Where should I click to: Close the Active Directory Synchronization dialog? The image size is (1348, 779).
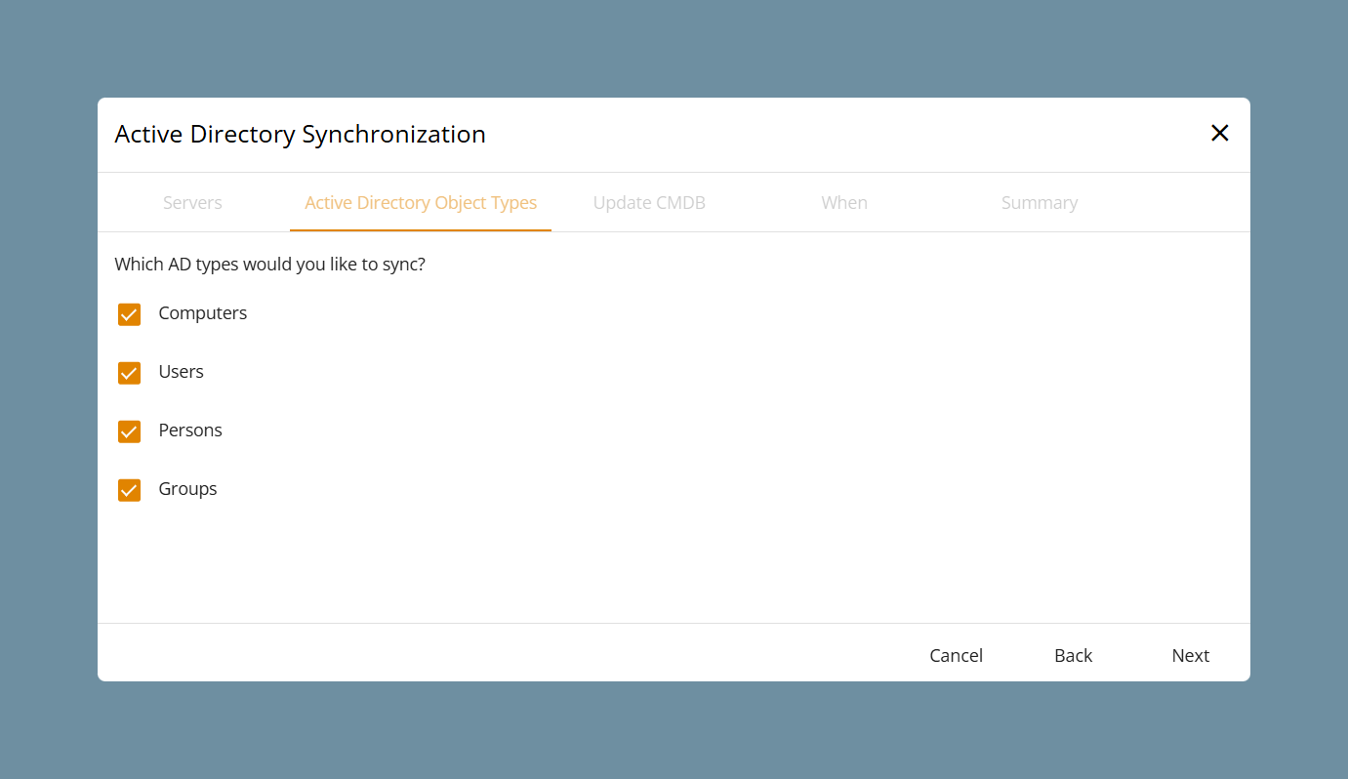(x=1219, y=134)
